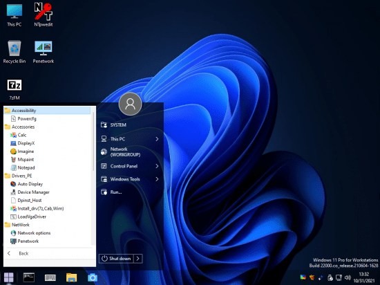Viewport: 380px width, 285px height.
Task: Open the camera screenshot taskbar icon
Action: [93, 277]
